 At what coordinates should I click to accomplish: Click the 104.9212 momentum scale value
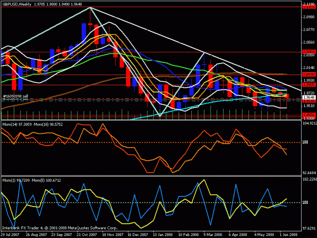pos(310,123)
